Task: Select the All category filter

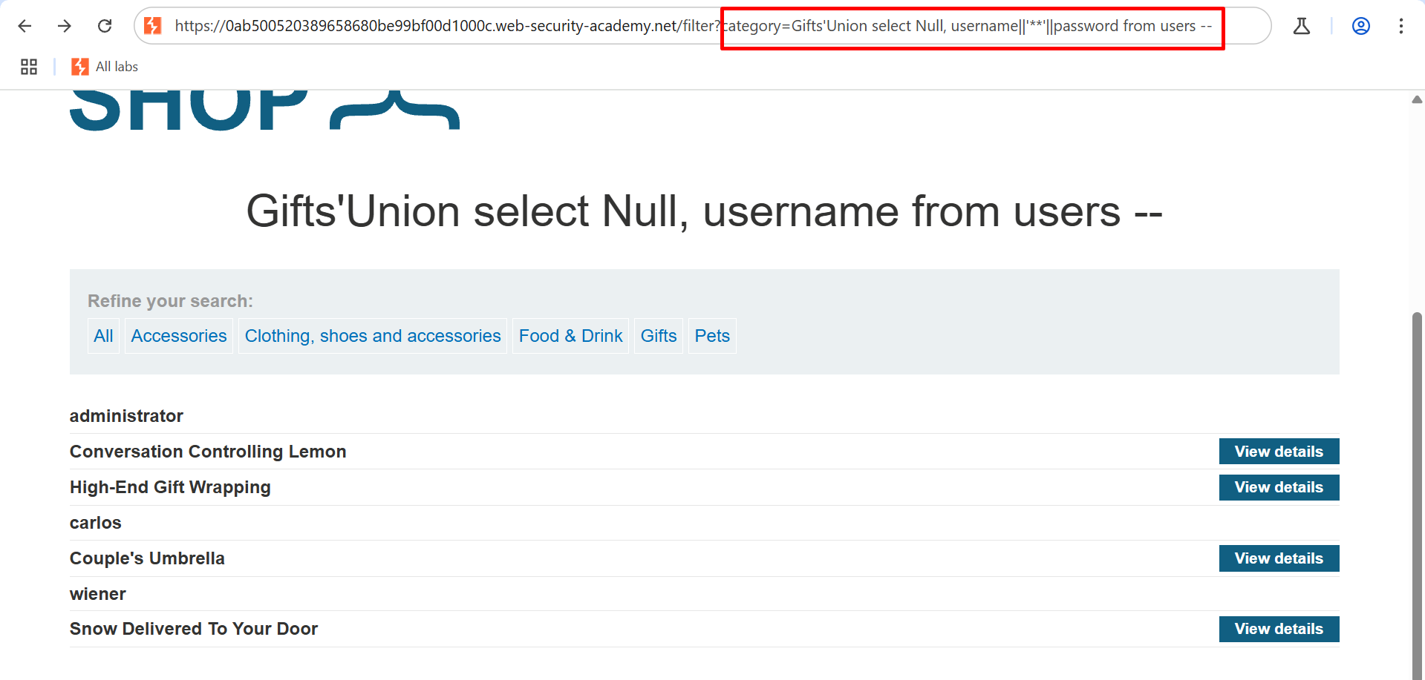Action: [x=103, y=336]
